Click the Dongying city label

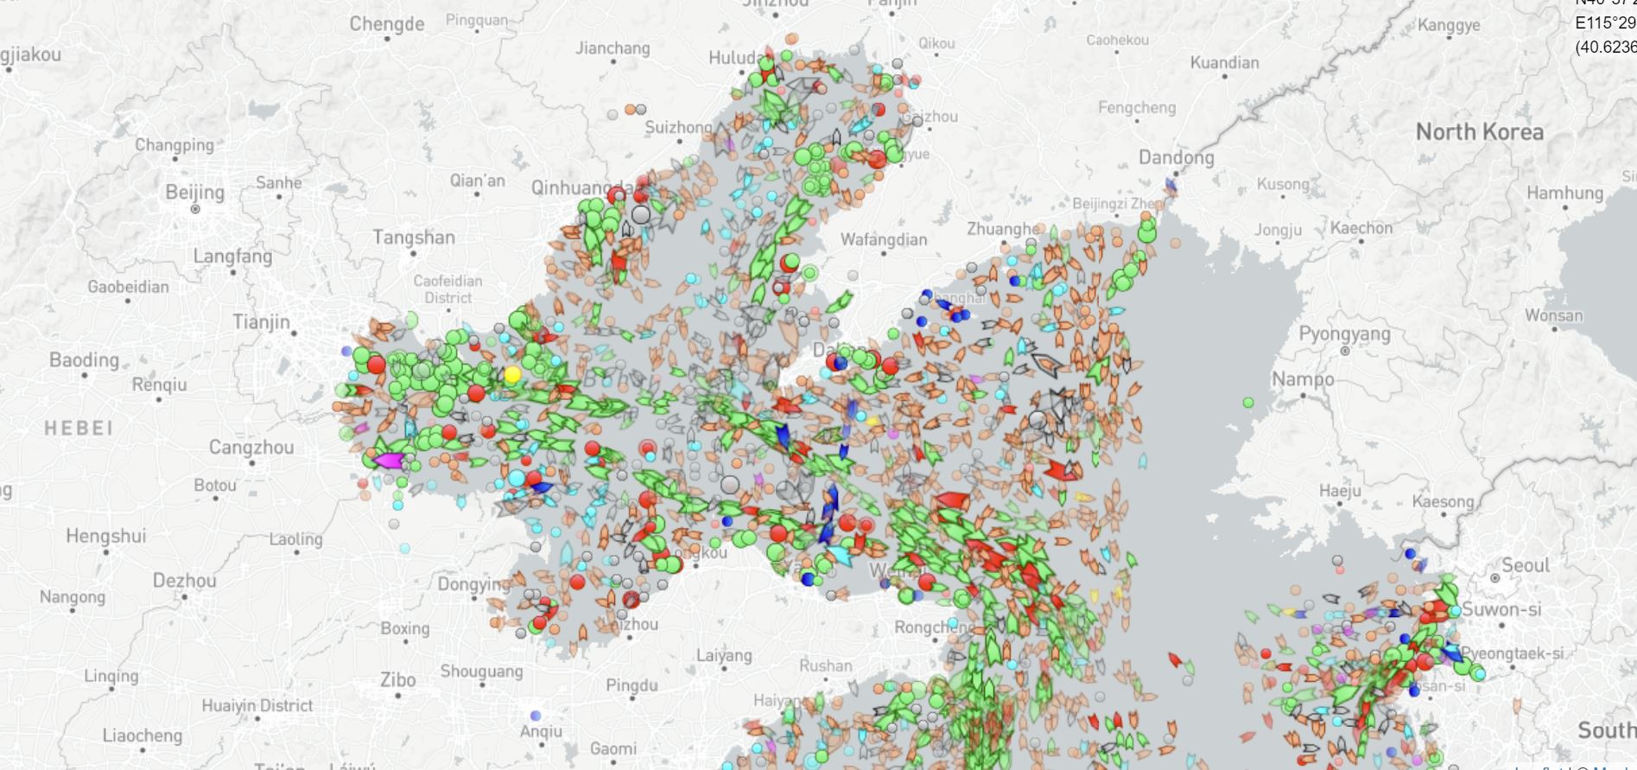tap(473, 584)
